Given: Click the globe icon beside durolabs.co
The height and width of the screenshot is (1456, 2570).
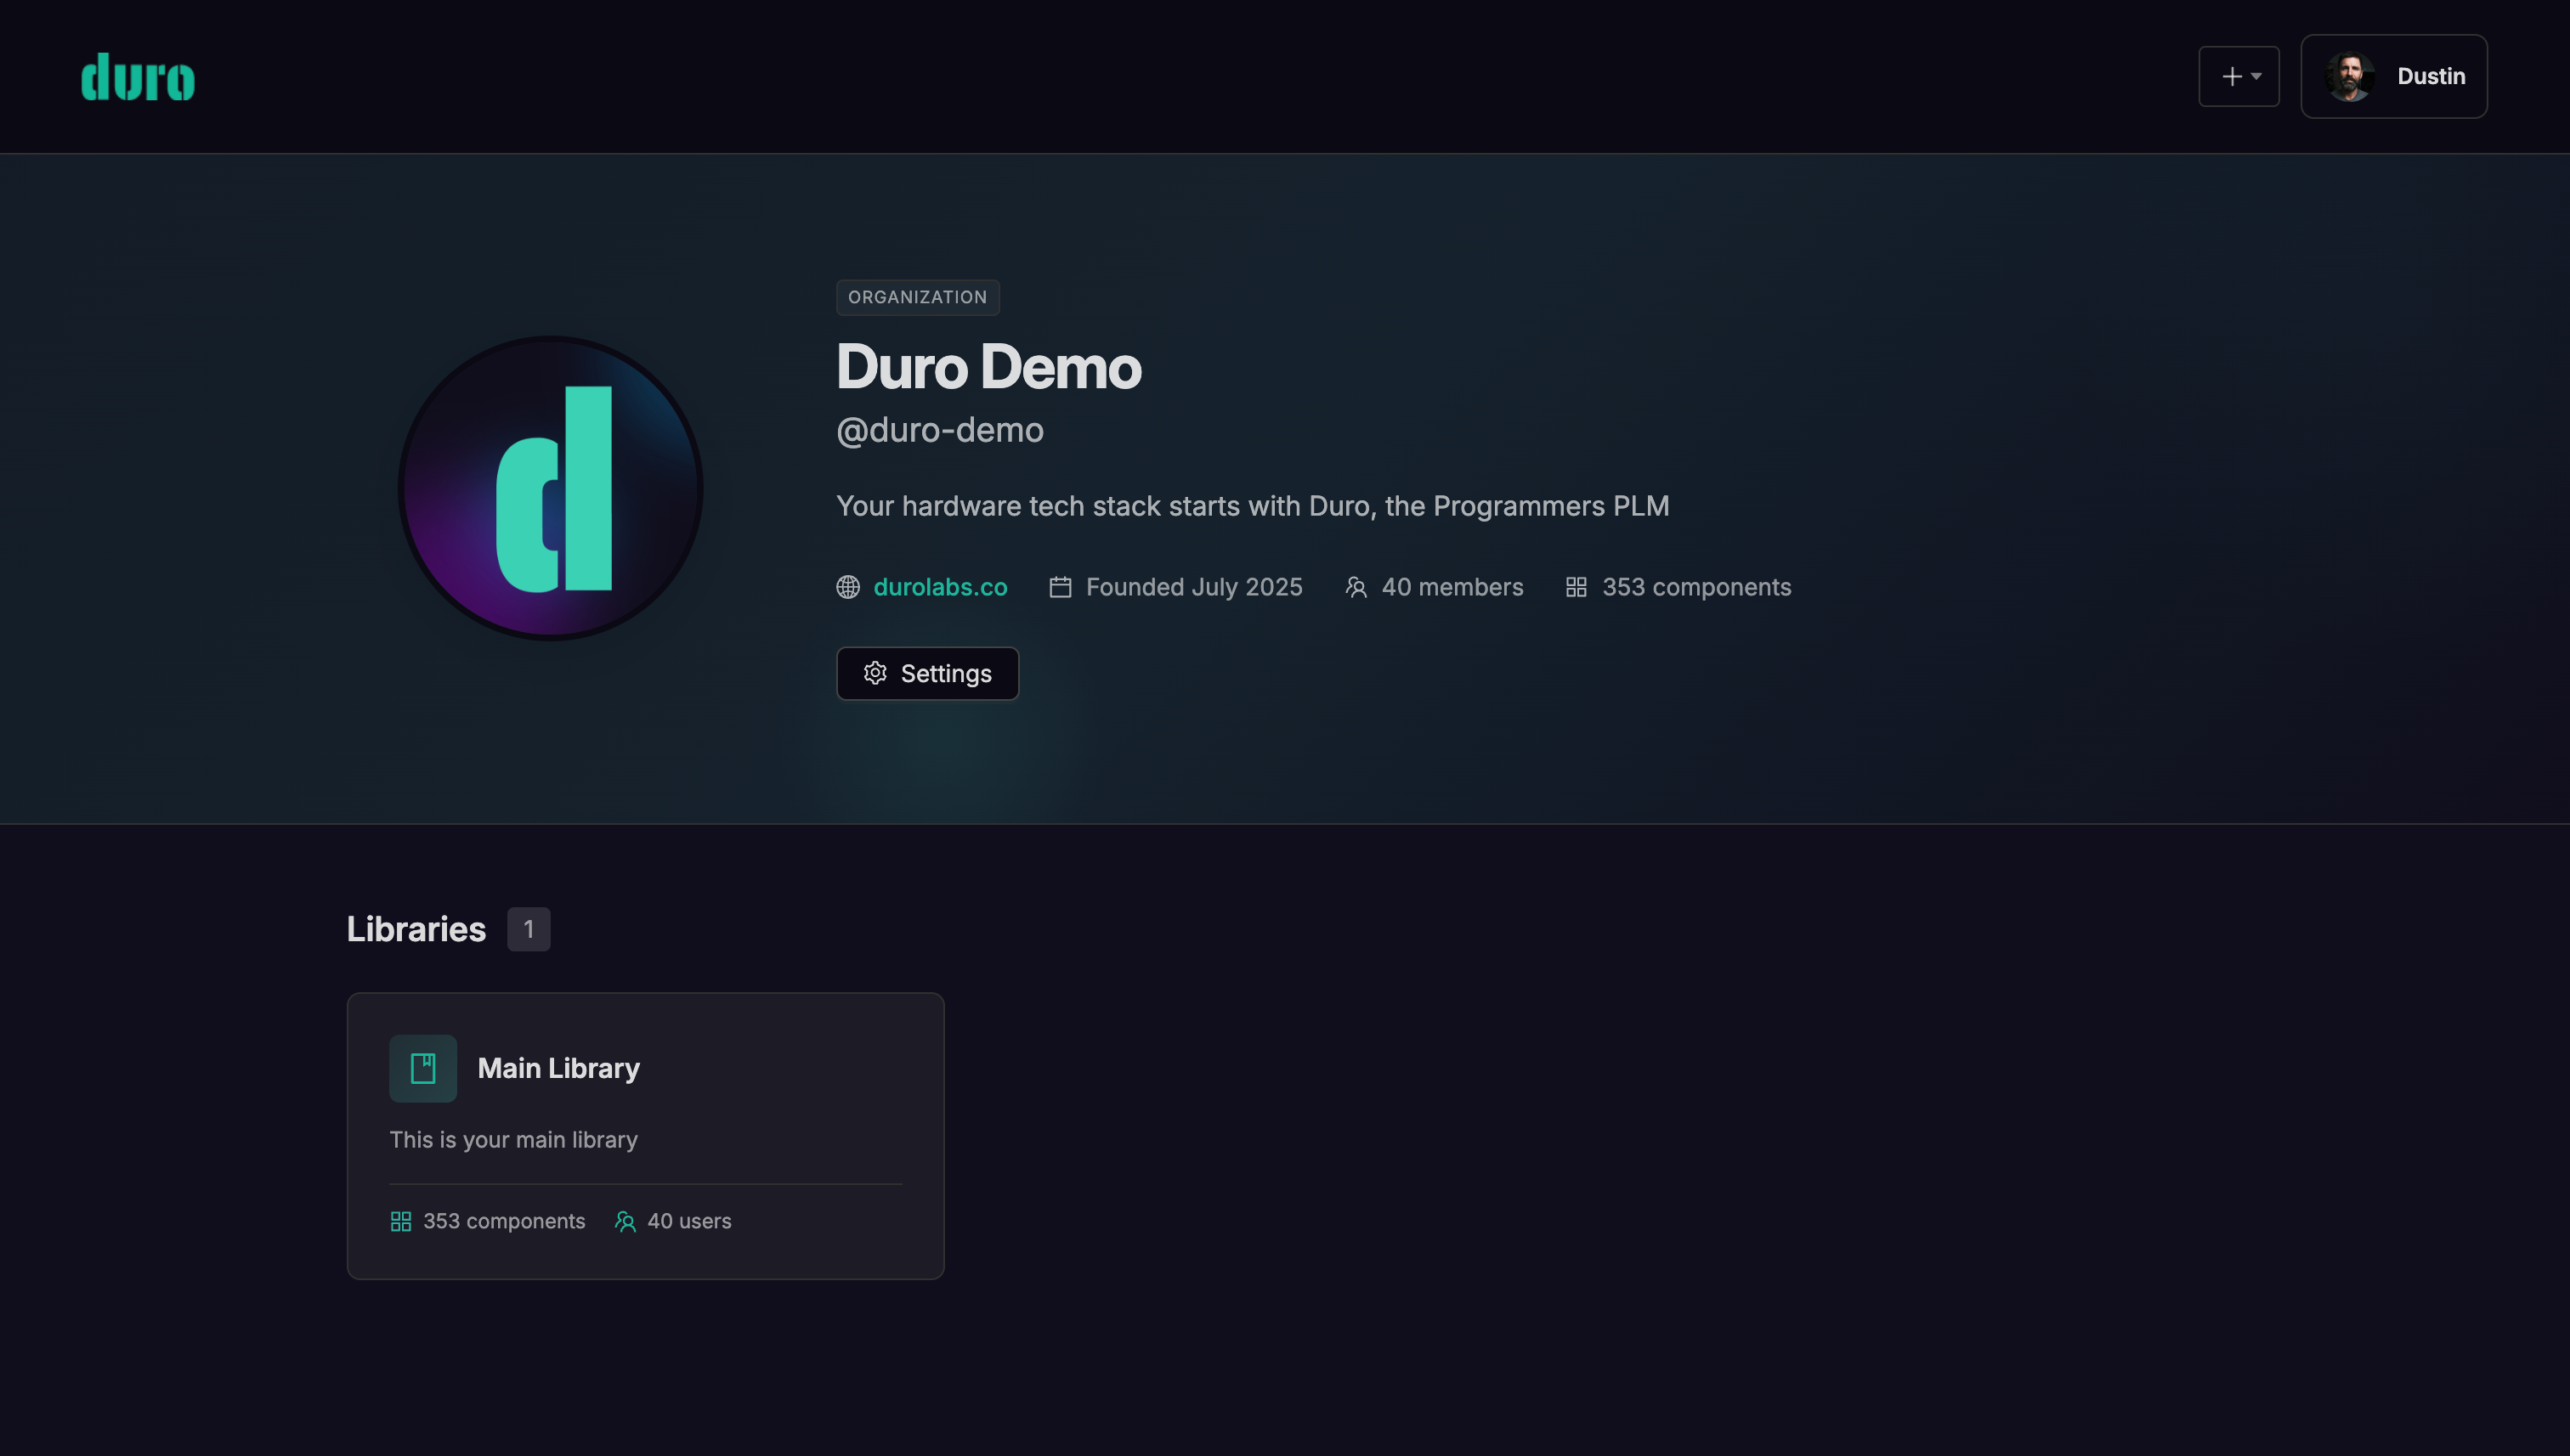Looking at the screenshot, I should tap(847, 587).
